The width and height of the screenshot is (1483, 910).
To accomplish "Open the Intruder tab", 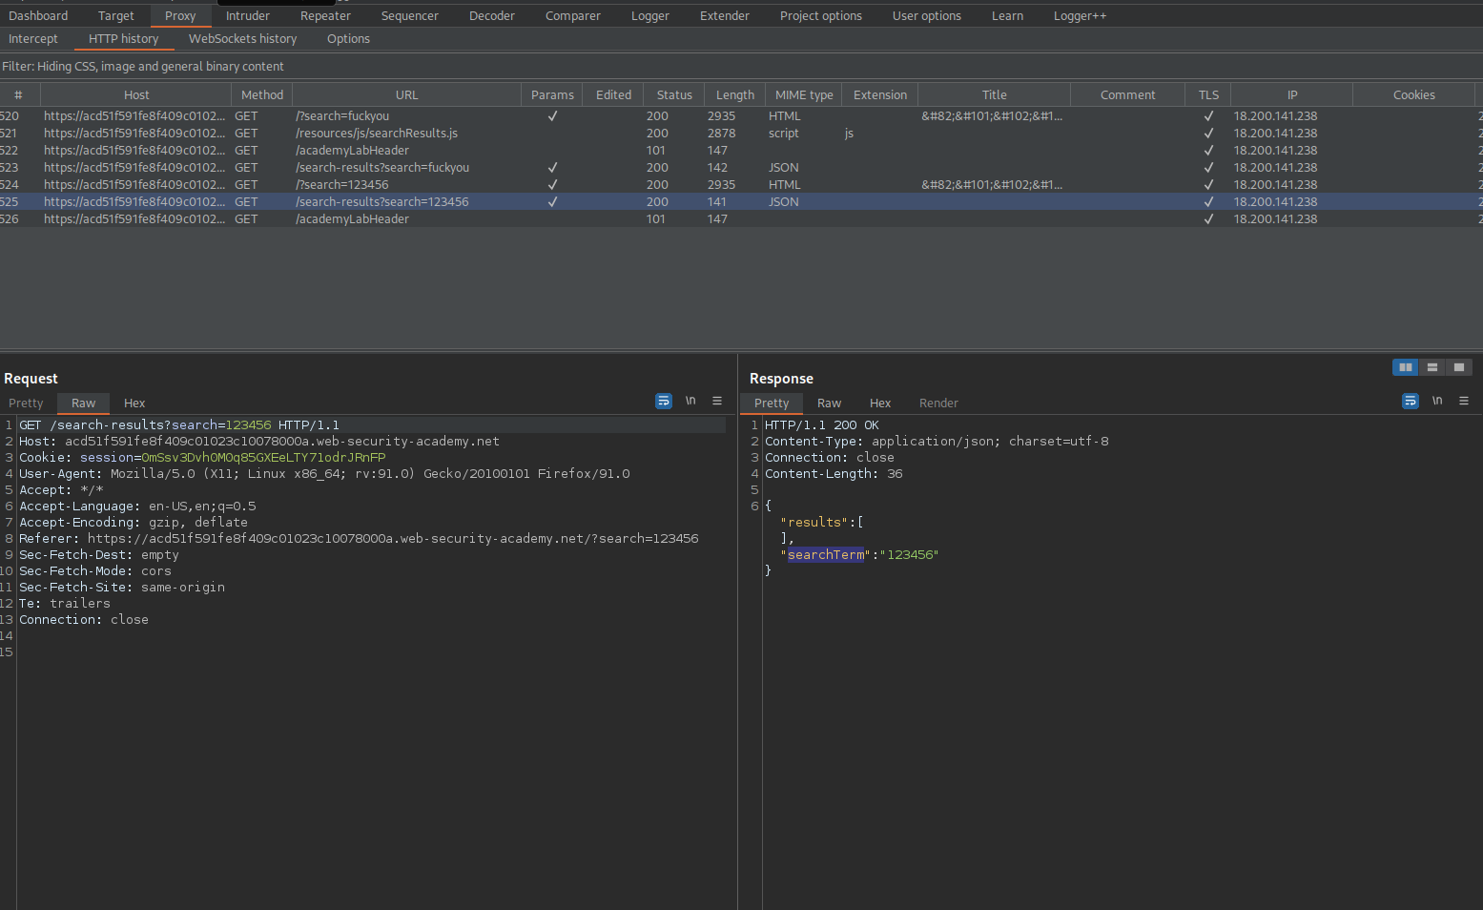I will (248, 16).
